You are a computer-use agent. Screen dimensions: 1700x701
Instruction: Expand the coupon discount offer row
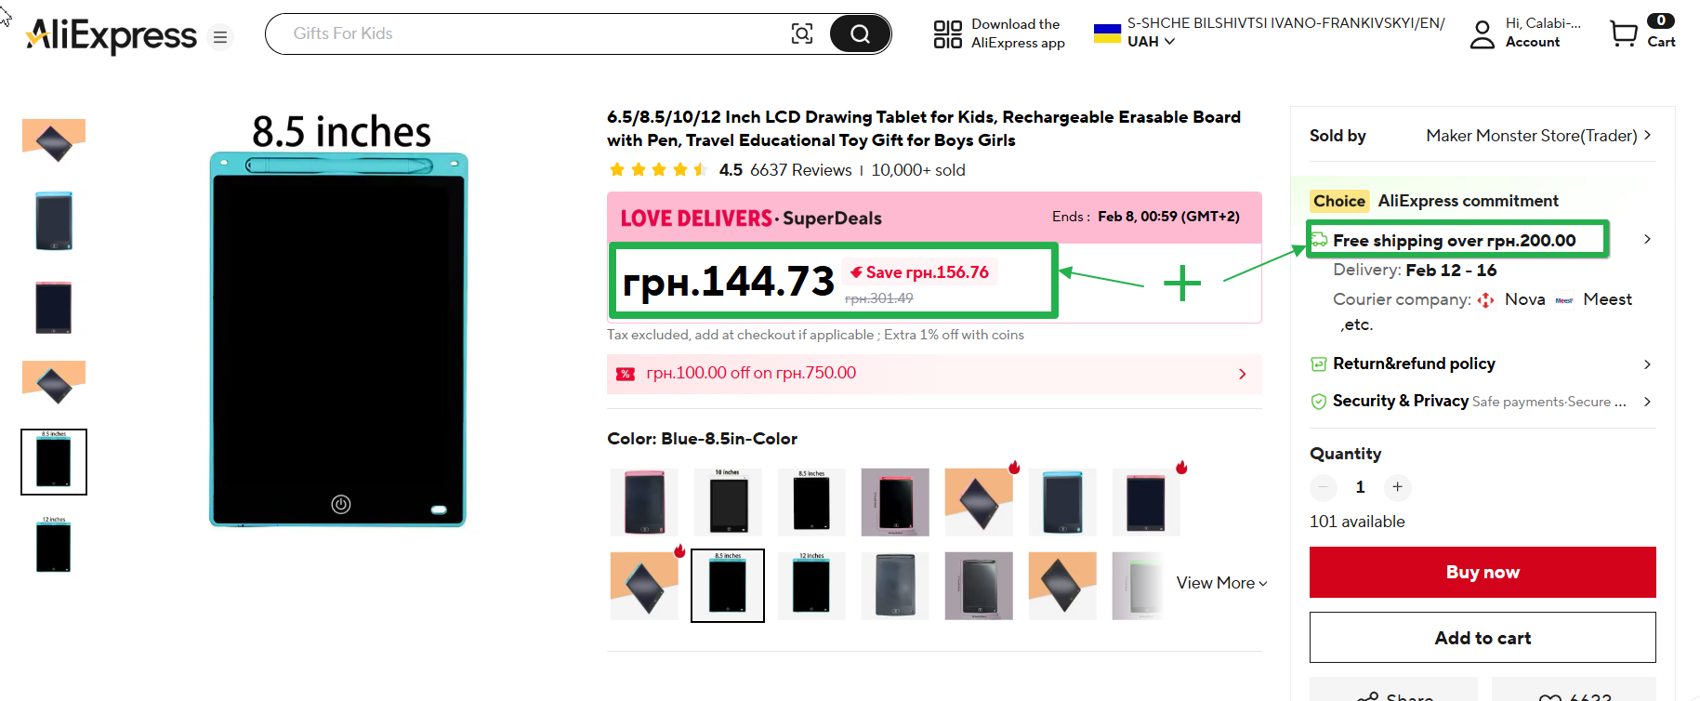tap(1242, 374)
